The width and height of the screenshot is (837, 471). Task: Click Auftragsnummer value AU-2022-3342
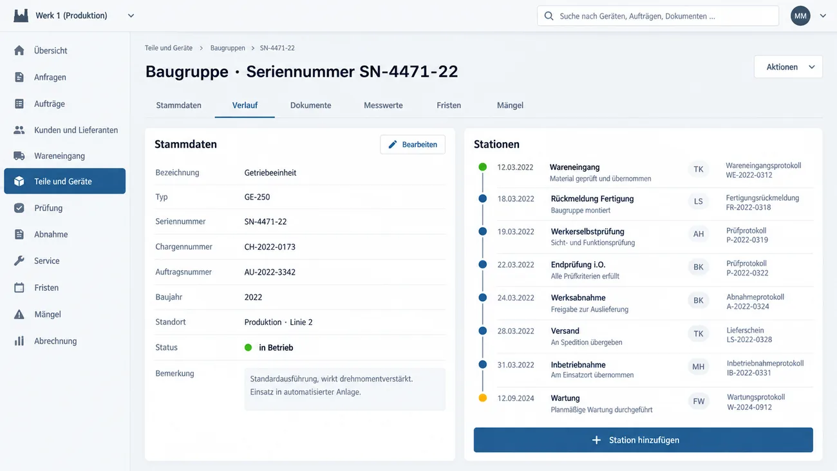270,272
